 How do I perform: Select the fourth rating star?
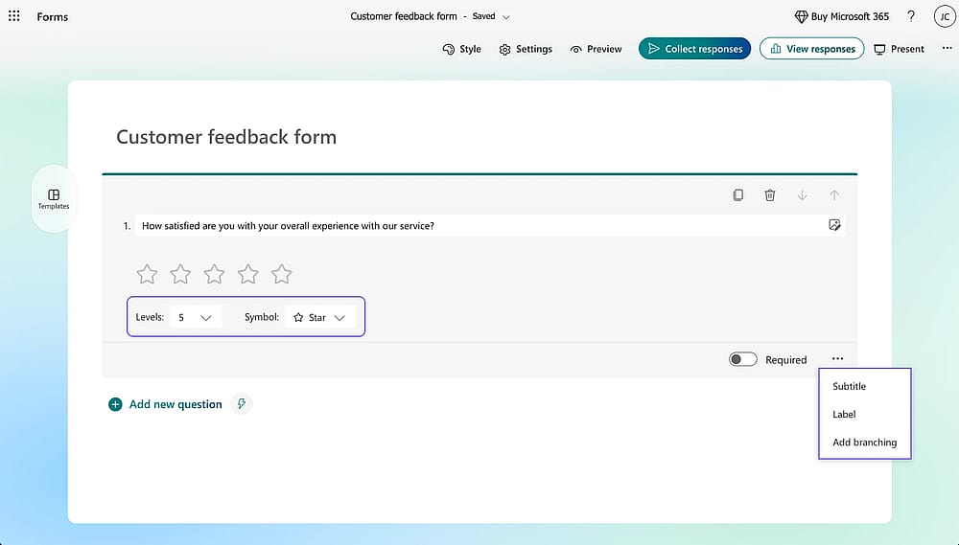pyautogui.click(x=247, y=274)
